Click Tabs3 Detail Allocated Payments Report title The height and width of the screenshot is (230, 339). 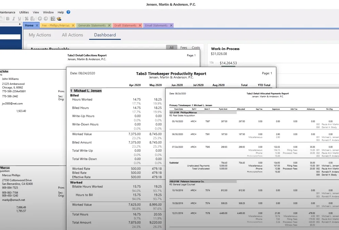(x=268, y=94)
